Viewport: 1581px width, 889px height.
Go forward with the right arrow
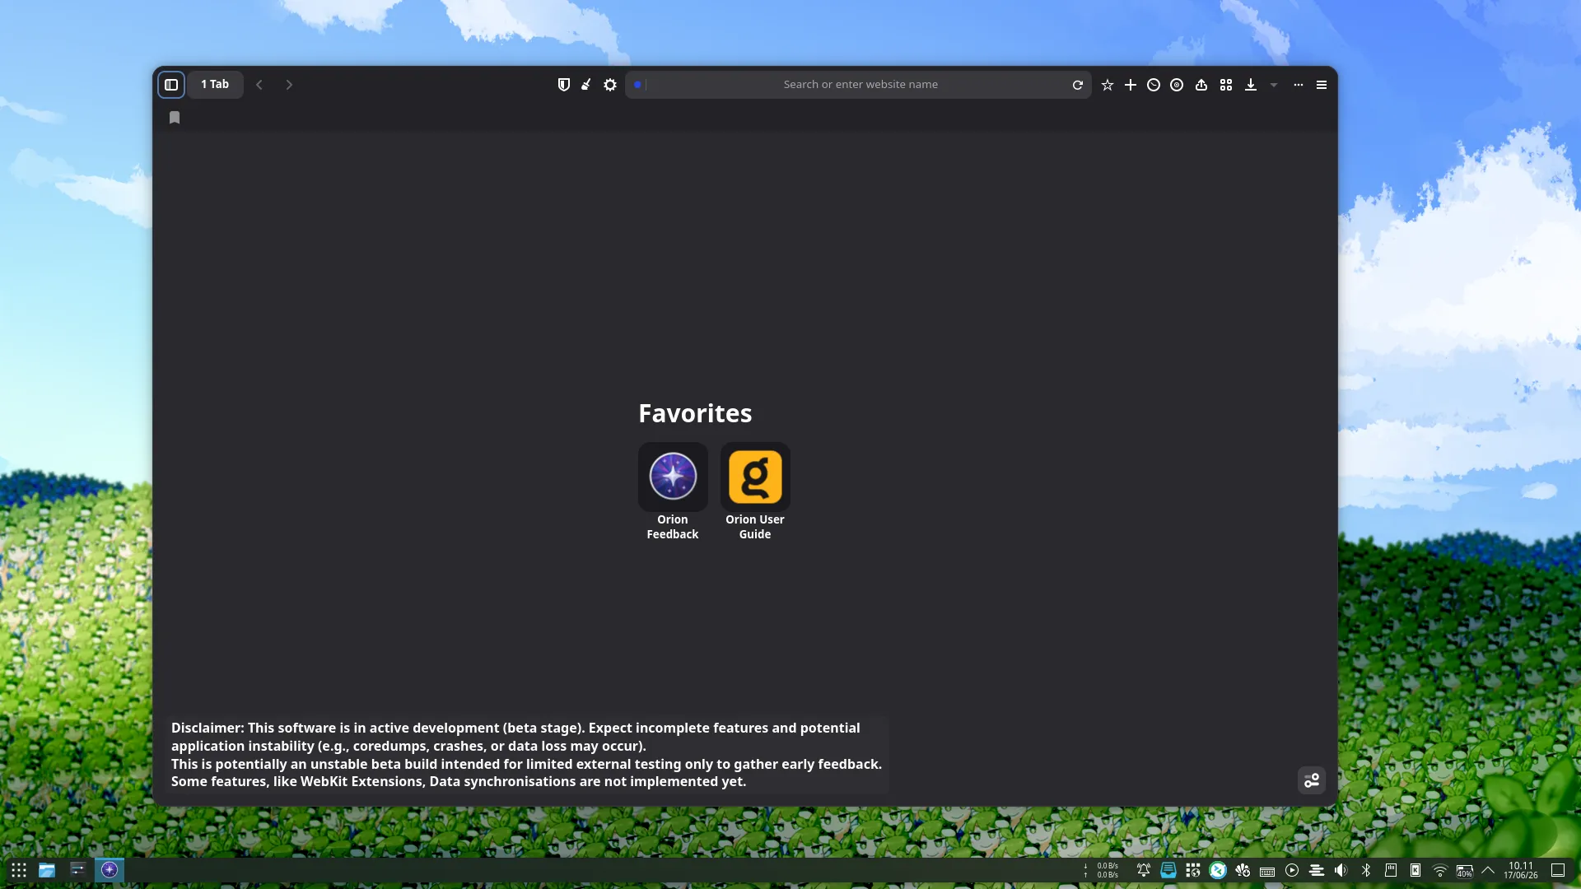pyautogui.click(x=289, y=85)
